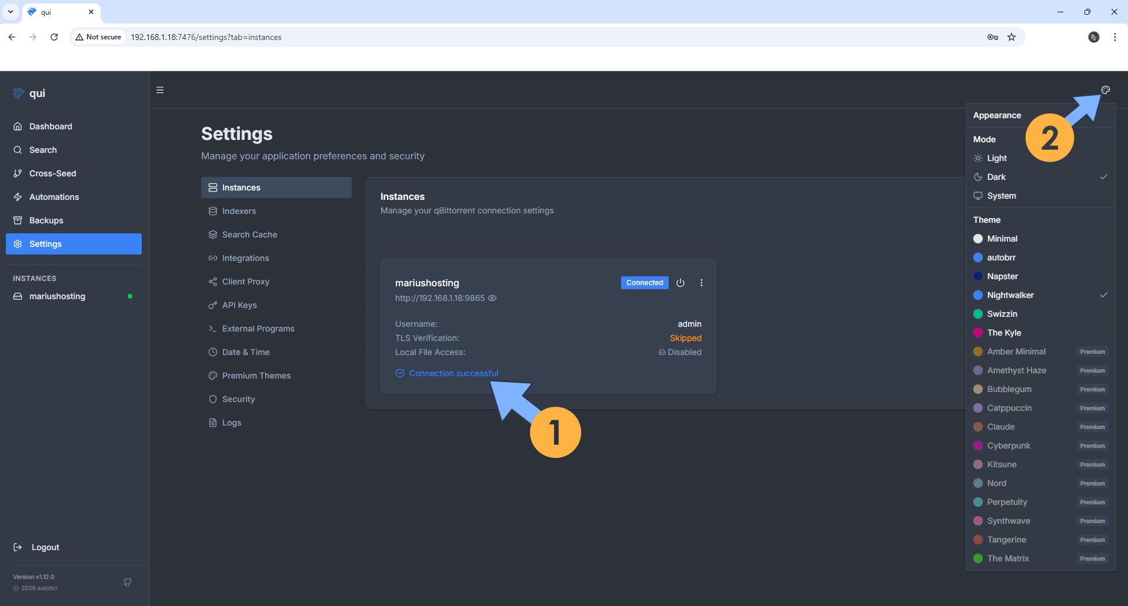The image size is (1128, 606).
Task: Open Backups from the sidebar
Action: [x=46, y=220]
